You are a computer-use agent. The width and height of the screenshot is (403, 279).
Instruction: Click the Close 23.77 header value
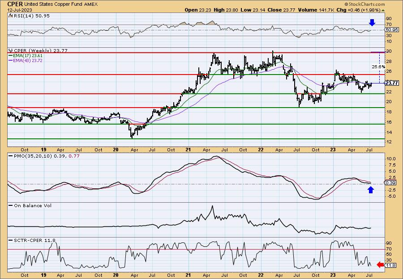[282, 10]
